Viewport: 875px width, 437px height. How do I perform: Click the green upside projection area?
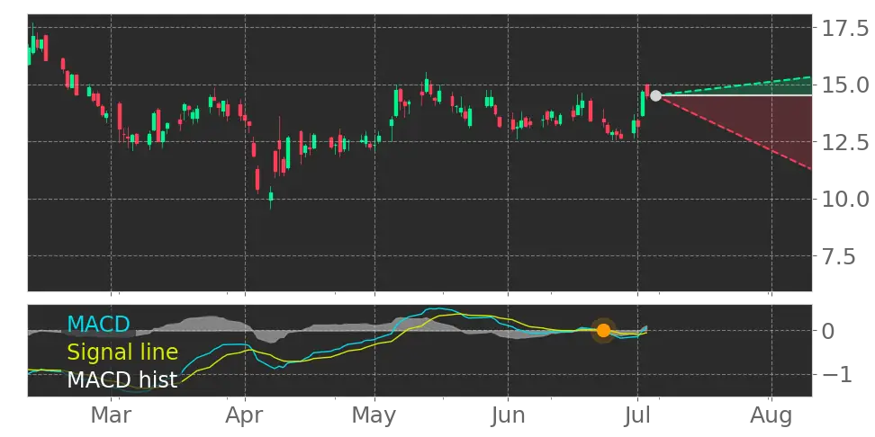point(776,88)
